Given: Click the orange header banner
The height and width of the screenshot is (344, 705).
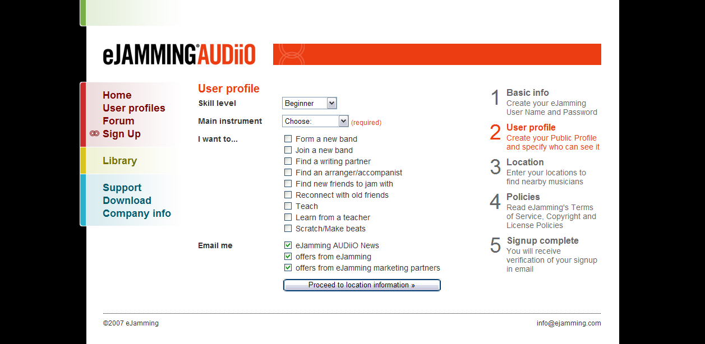Looking at the screenshot, I should 437,54.
